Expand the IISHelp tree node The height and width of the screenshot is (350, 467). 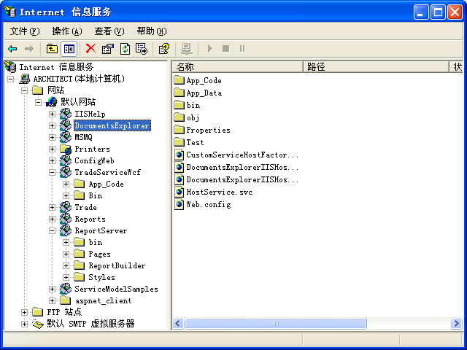pos(53,114)
